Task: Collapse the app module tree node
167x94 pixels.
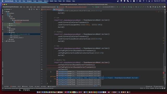Action: pyautogui.click(x=5, y=11)
